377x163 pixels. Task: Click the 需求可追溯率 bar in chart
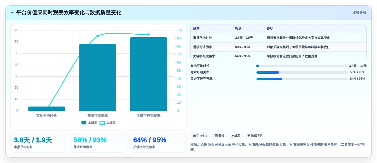click(97, 77)
